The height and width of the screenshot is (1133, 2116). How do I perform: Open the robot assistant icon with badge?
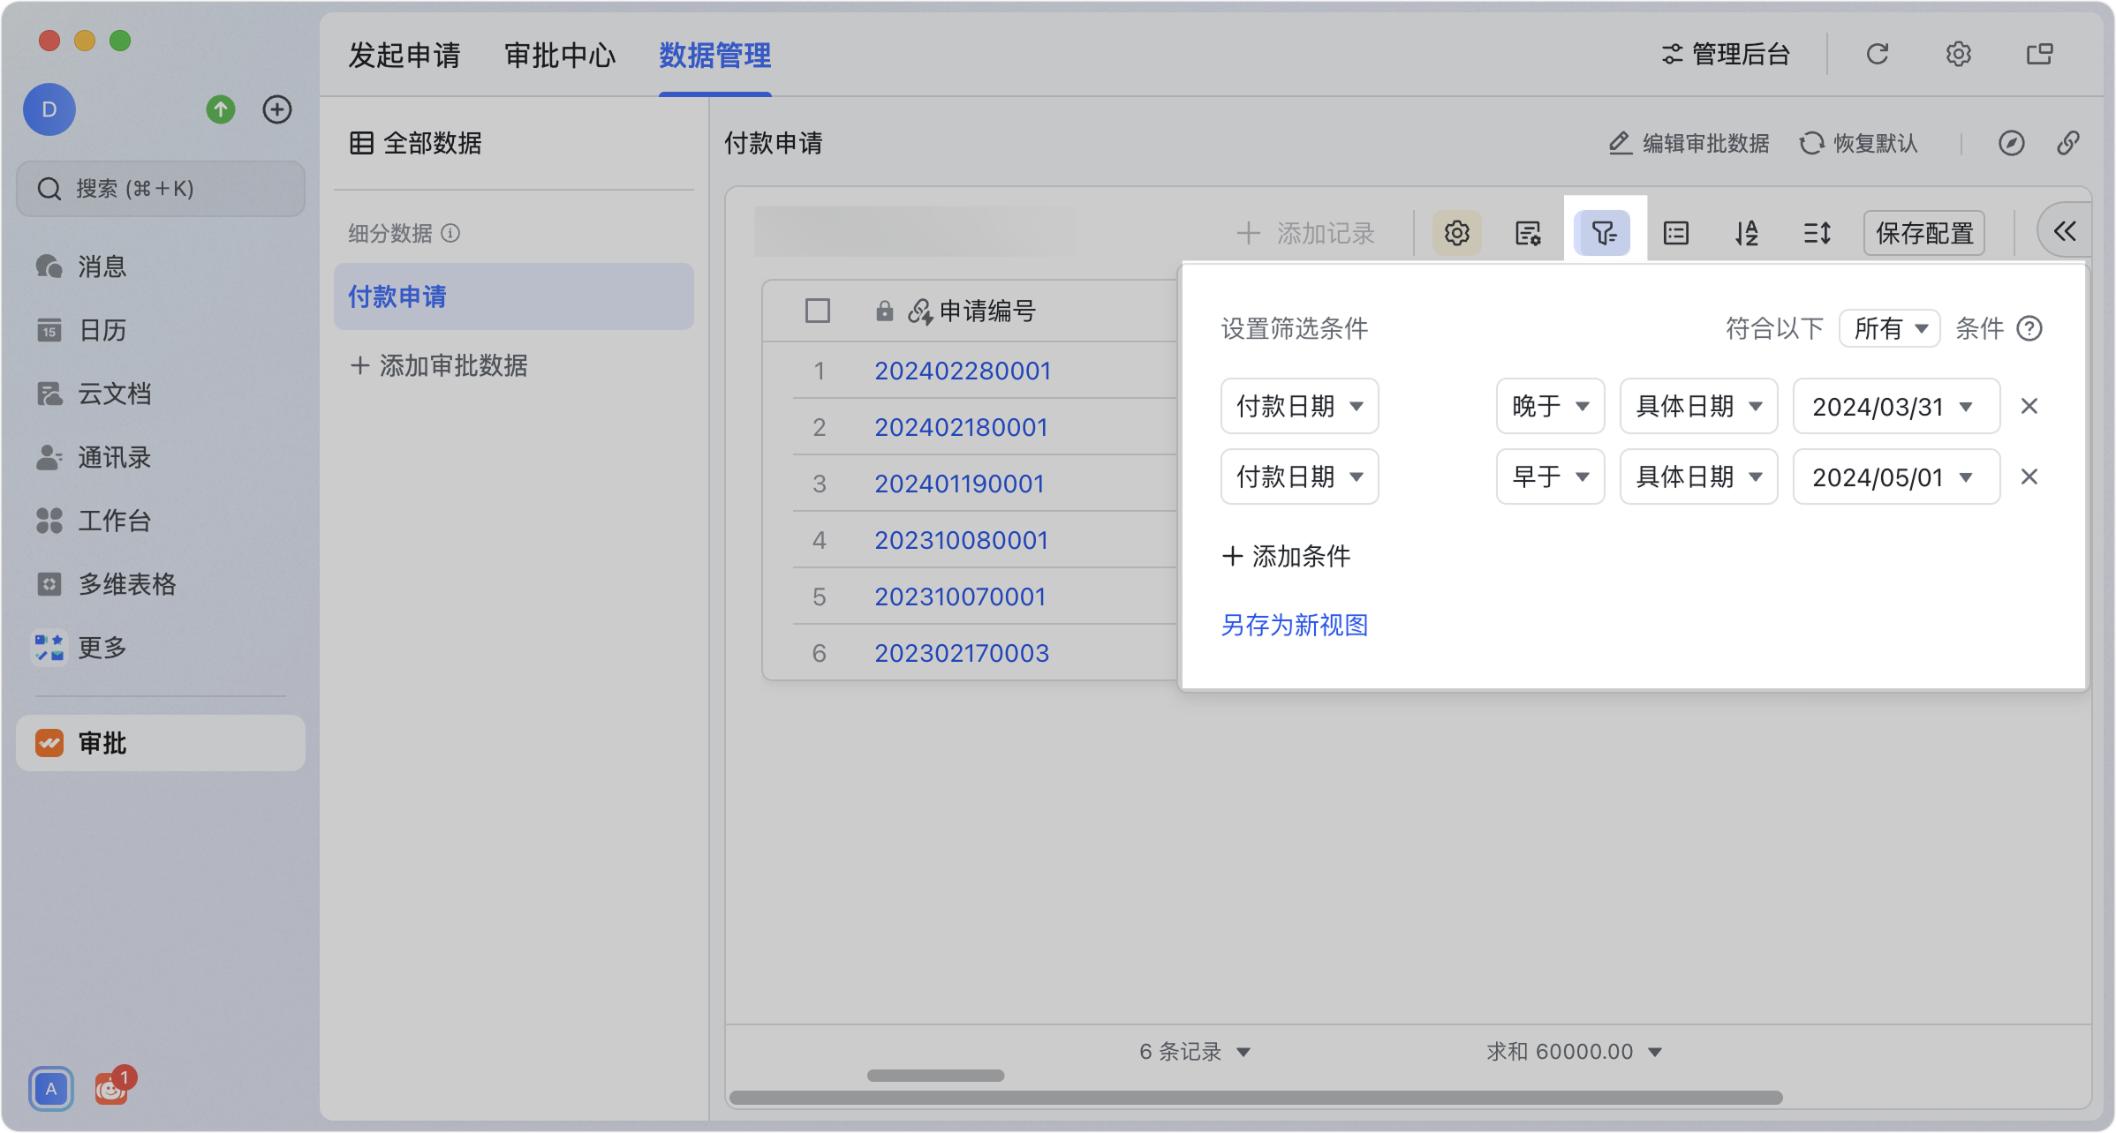tap(112, 1087)
